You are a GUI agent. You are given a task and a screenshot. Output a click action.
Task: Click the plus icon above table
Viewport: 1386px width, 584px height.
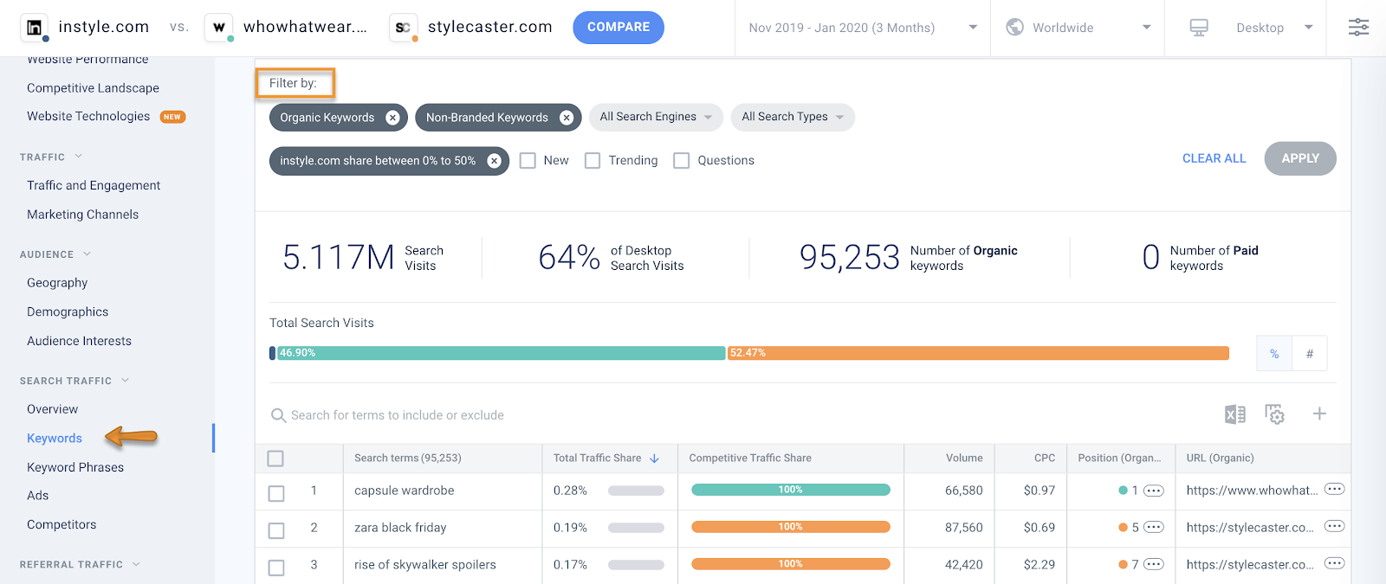point(1319,414)
